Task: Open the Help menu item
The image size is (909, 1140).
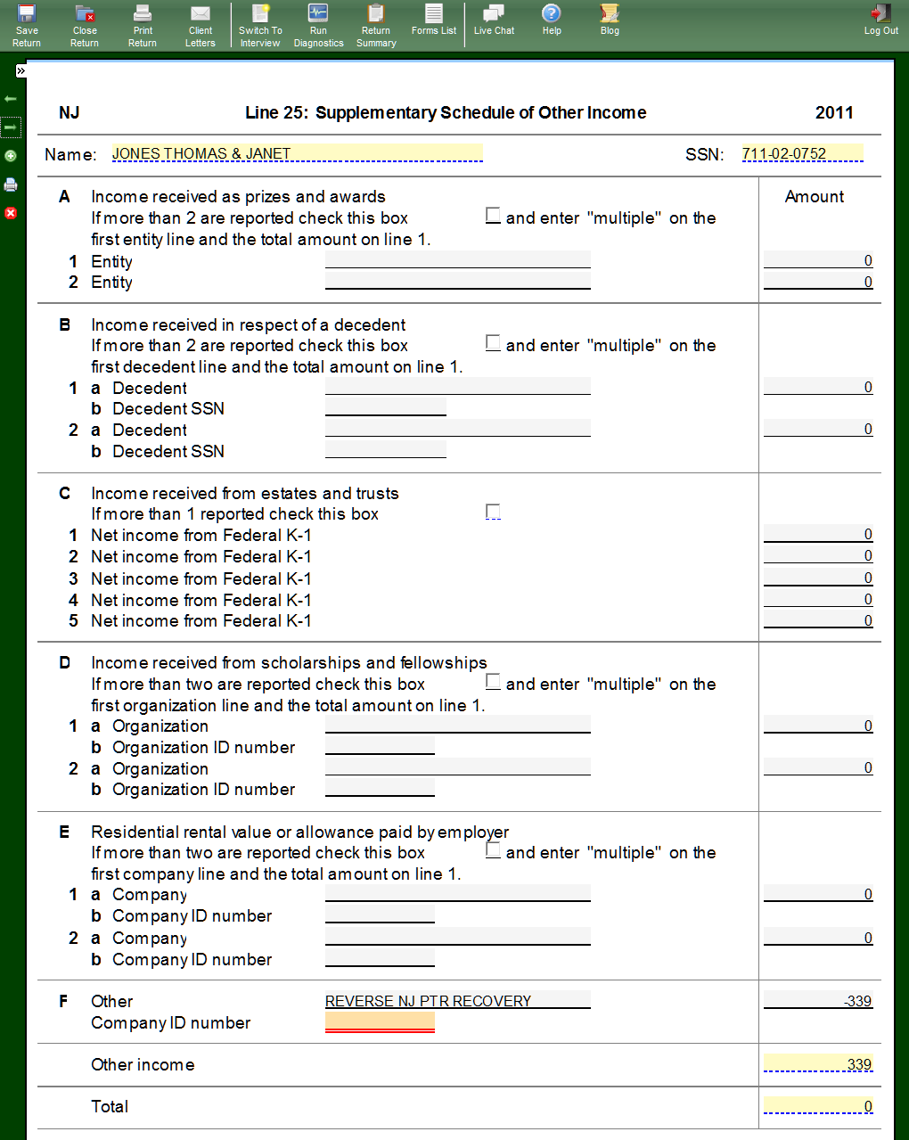Action: click(x=552, y=20)
